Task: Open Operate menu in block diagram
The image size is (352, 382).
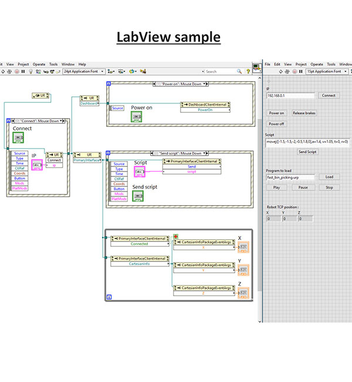Action: click(x=39, y=64)
